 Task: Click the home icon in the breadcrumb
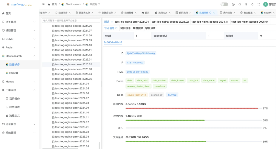[49, 4]
